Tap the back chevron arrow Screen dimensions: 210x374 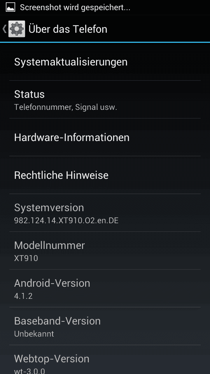[4, 29]
